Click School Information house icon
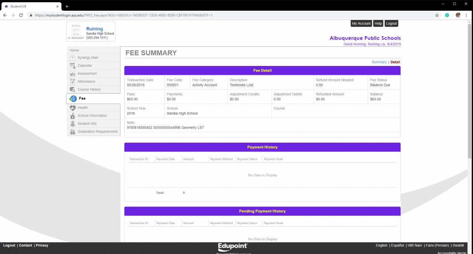The image size is (473, 254). click(x=72, y=116)
